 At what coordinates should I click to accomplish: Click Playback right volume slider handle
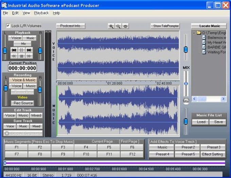click(40, 51)
